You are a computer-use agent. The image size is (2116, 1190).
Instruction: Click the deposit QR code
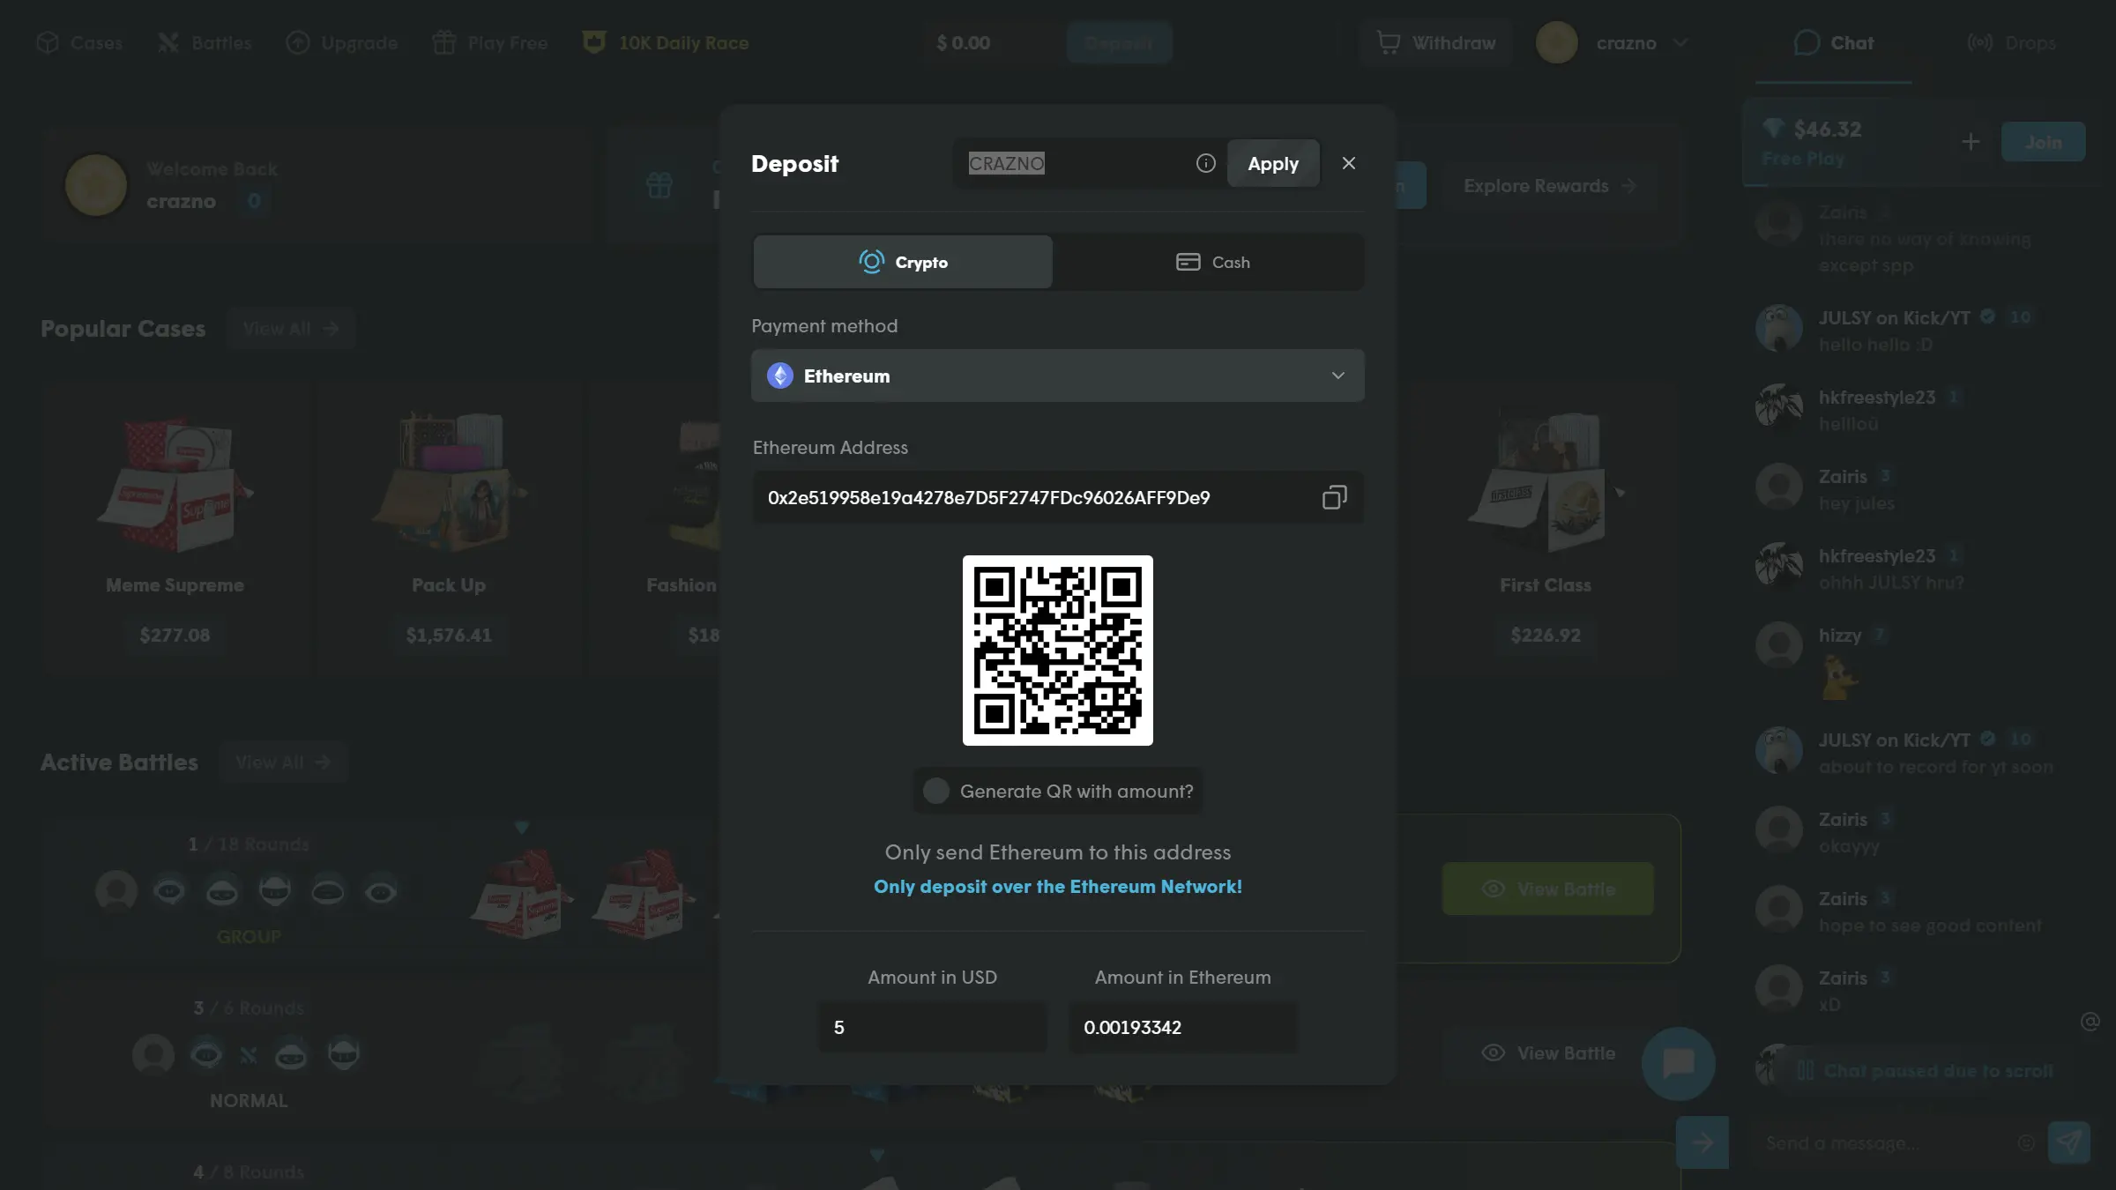tap(1057, 651)
